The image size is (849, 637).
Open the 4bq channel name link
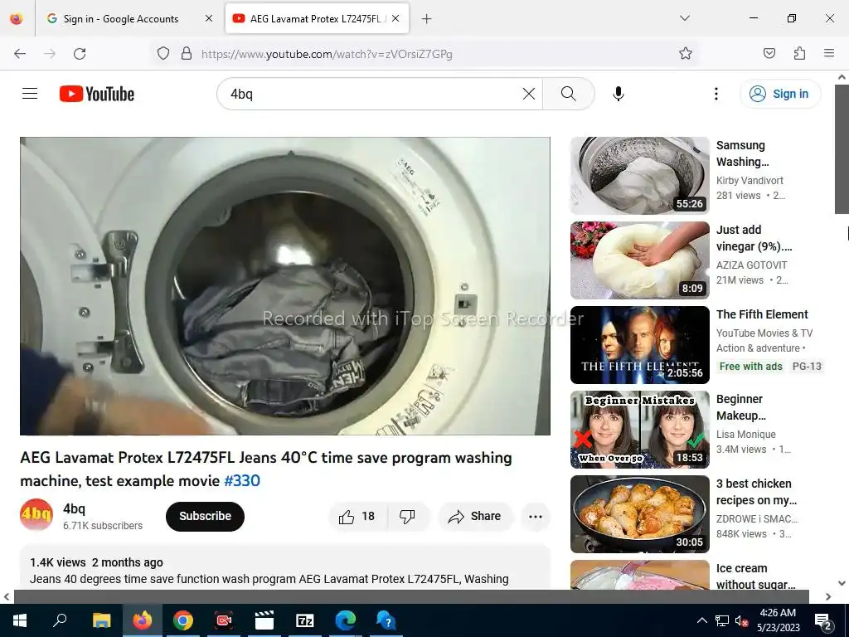point(74,508)
